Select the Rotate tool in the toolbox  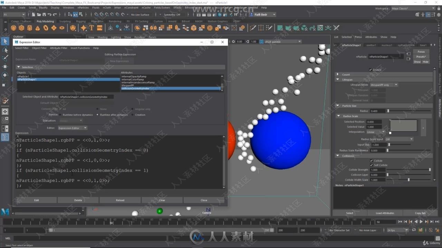point(5,75)
